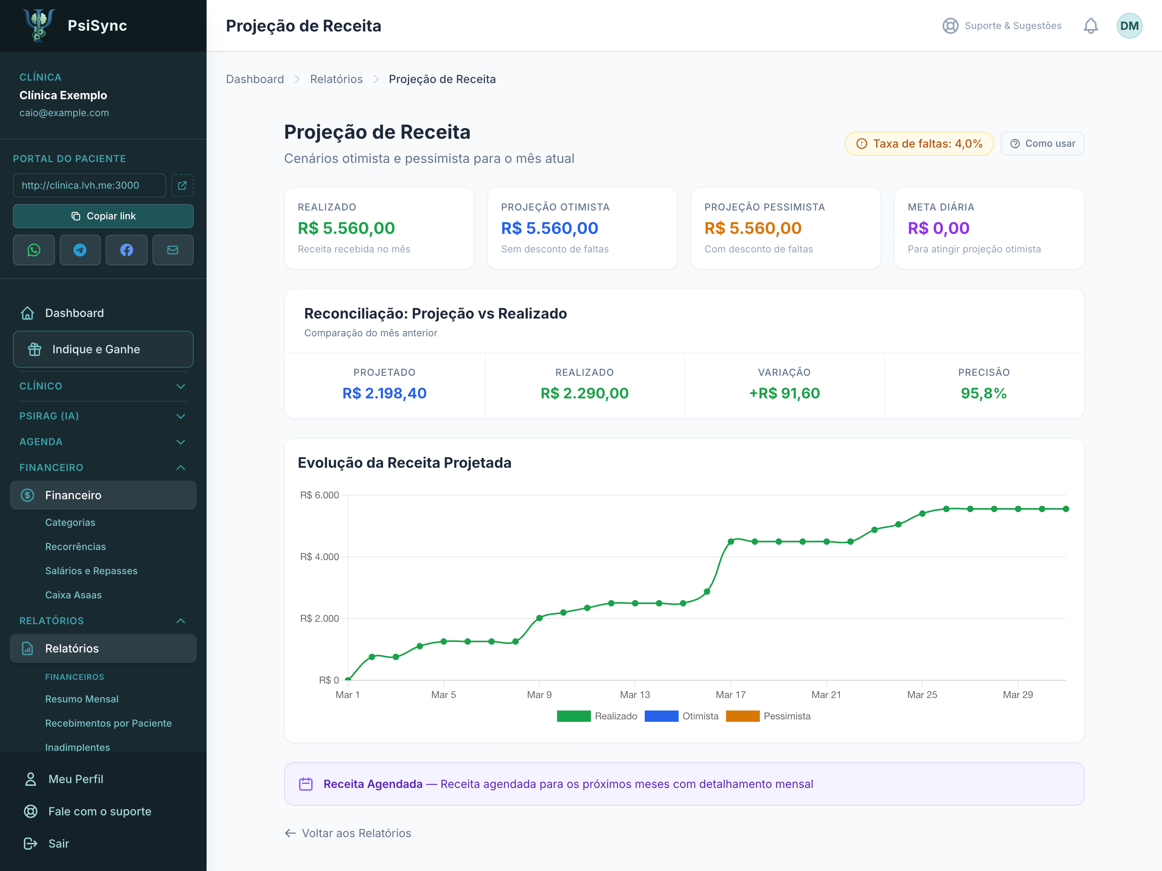Click the copy icon on Copiar link button

75,216
